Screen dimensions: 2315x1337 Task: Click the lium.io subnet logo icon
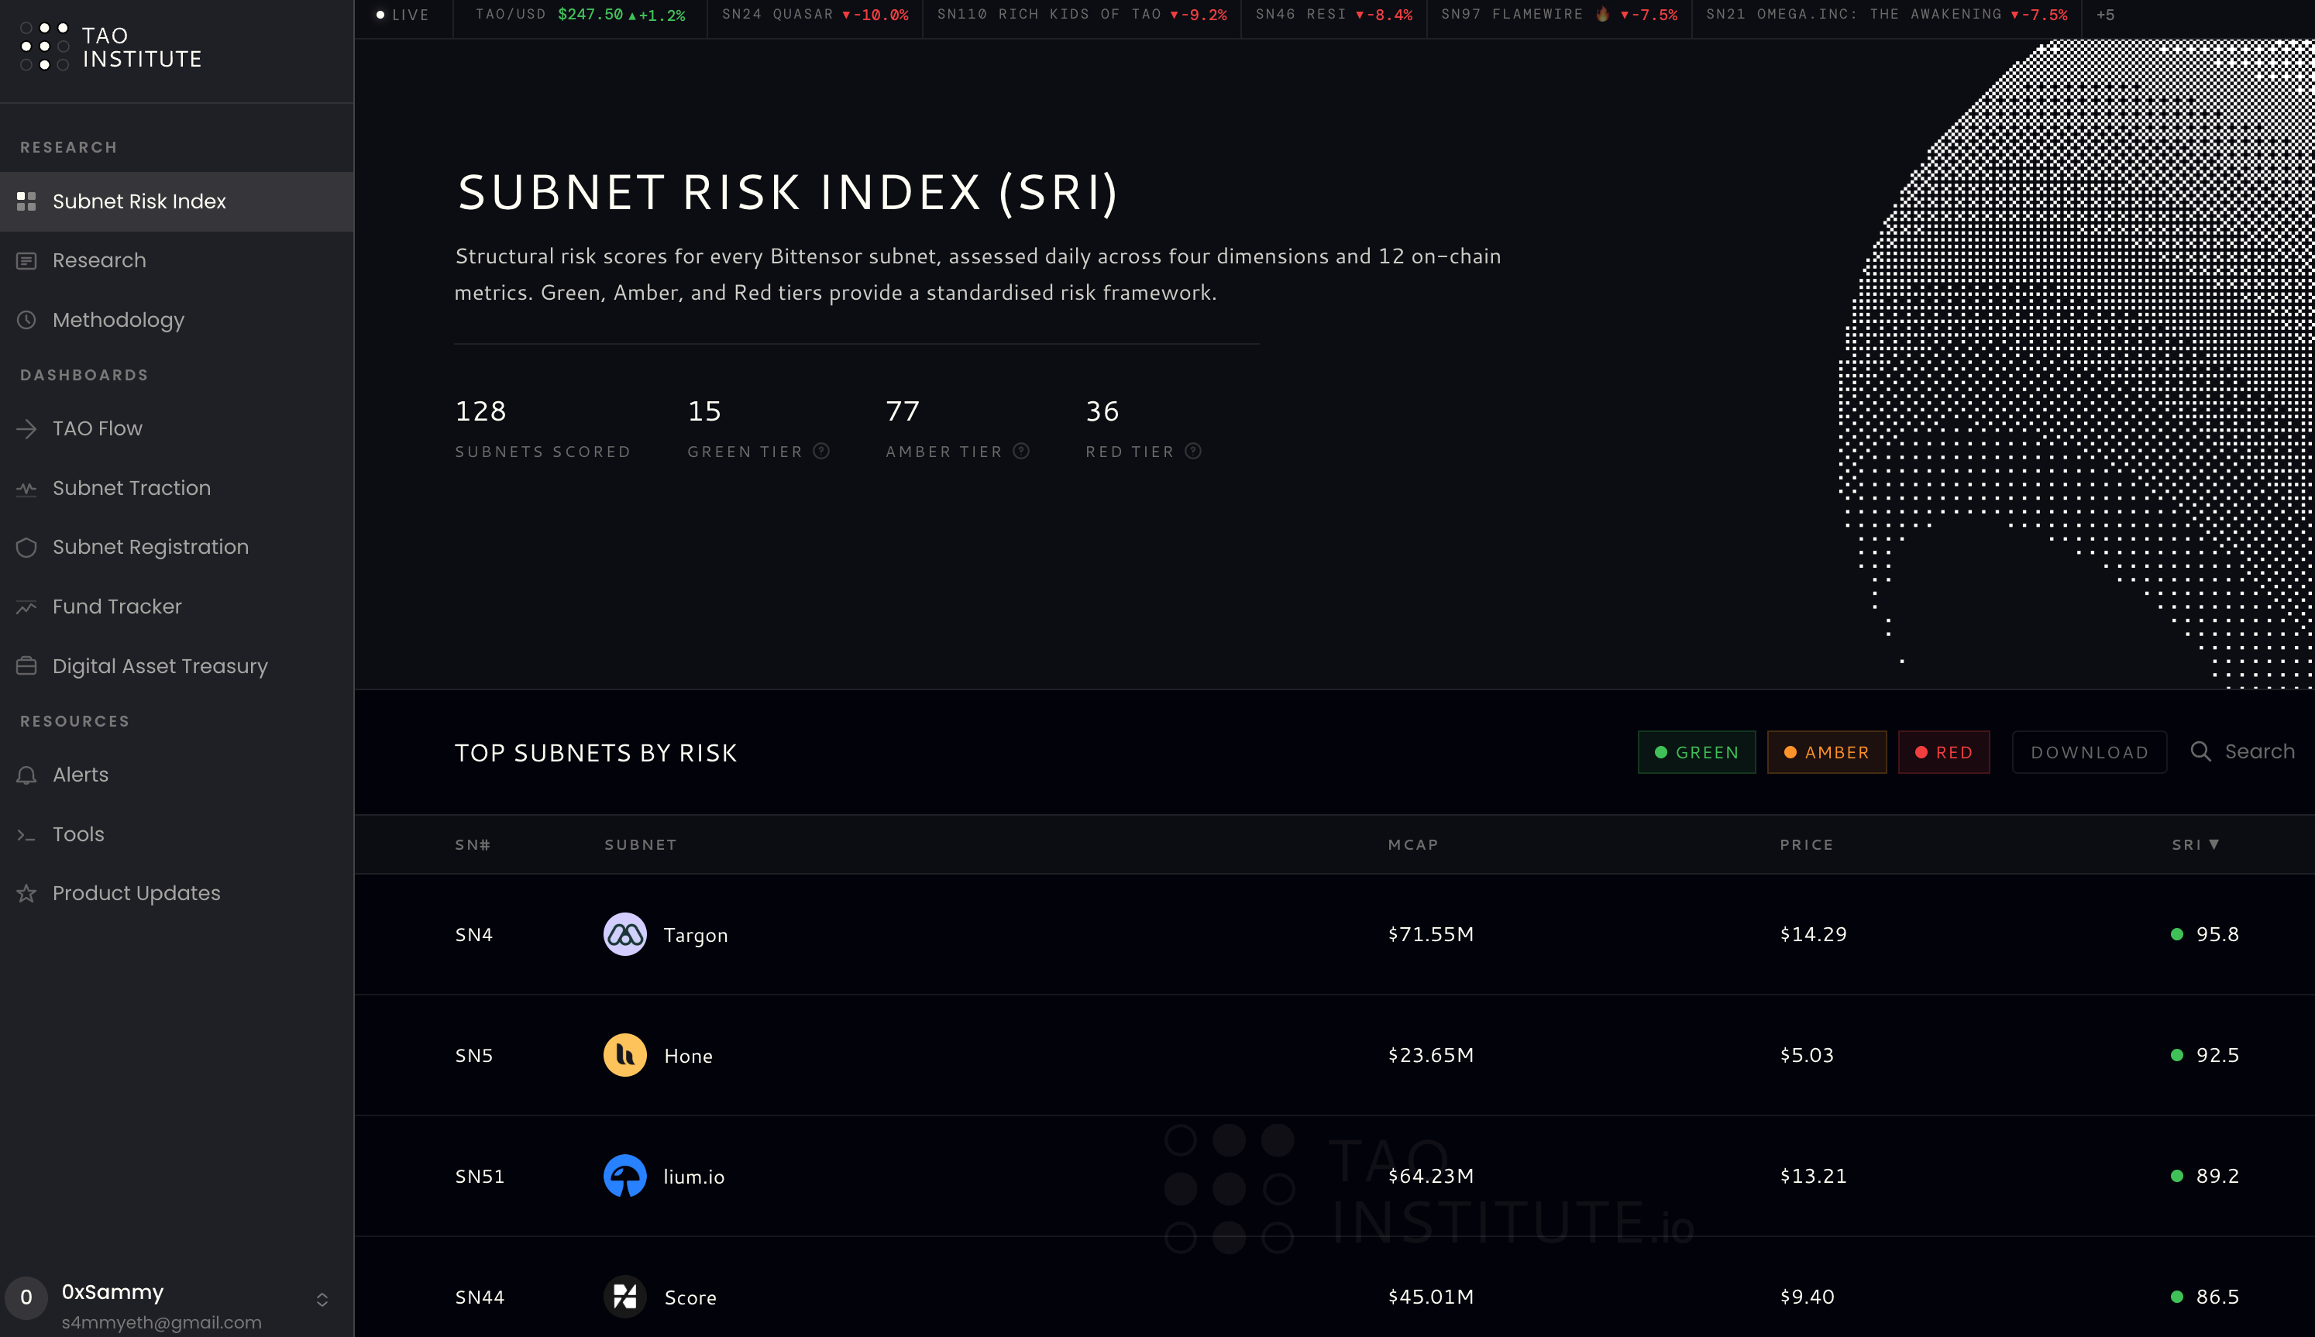[624, 1175]
